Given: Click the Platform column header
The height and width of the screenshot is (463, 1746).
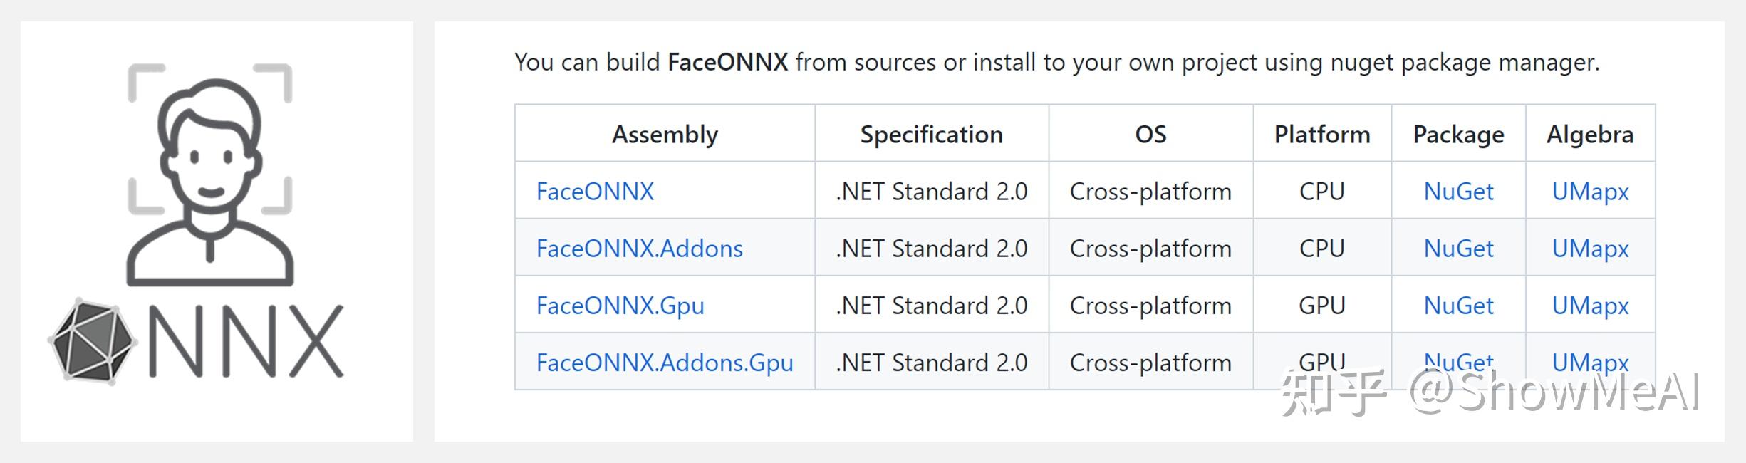Looking at the screenshot, I should [1322, 135].
